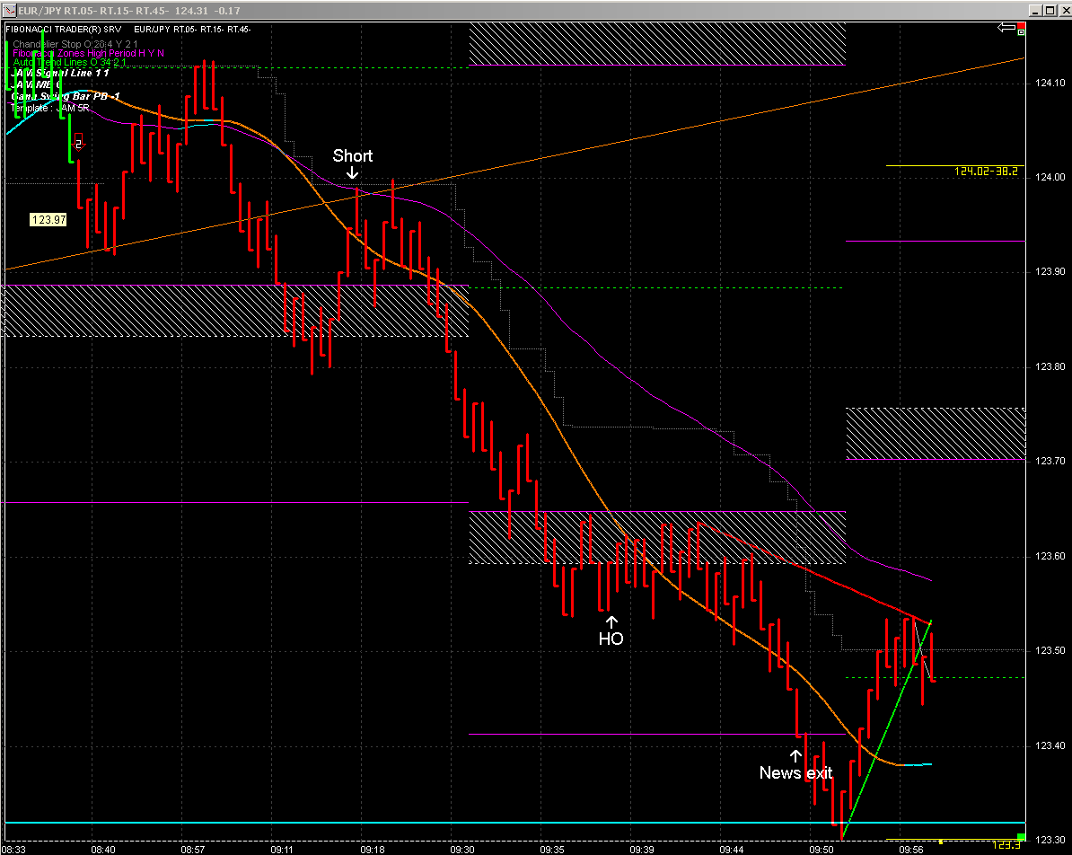Image resolution: width=1072 pixels, height=855 pixels.
Task: Click the red square indicator in chart corner
Action: tap(1022, 25)
